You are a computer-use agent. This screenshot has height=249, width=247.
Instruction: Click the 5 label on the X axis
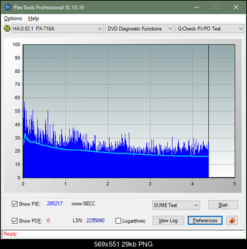[235, 184]
